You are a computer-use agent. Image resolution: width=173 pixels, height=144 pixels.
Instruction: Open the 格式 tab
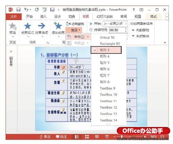[x=154, y=17]
